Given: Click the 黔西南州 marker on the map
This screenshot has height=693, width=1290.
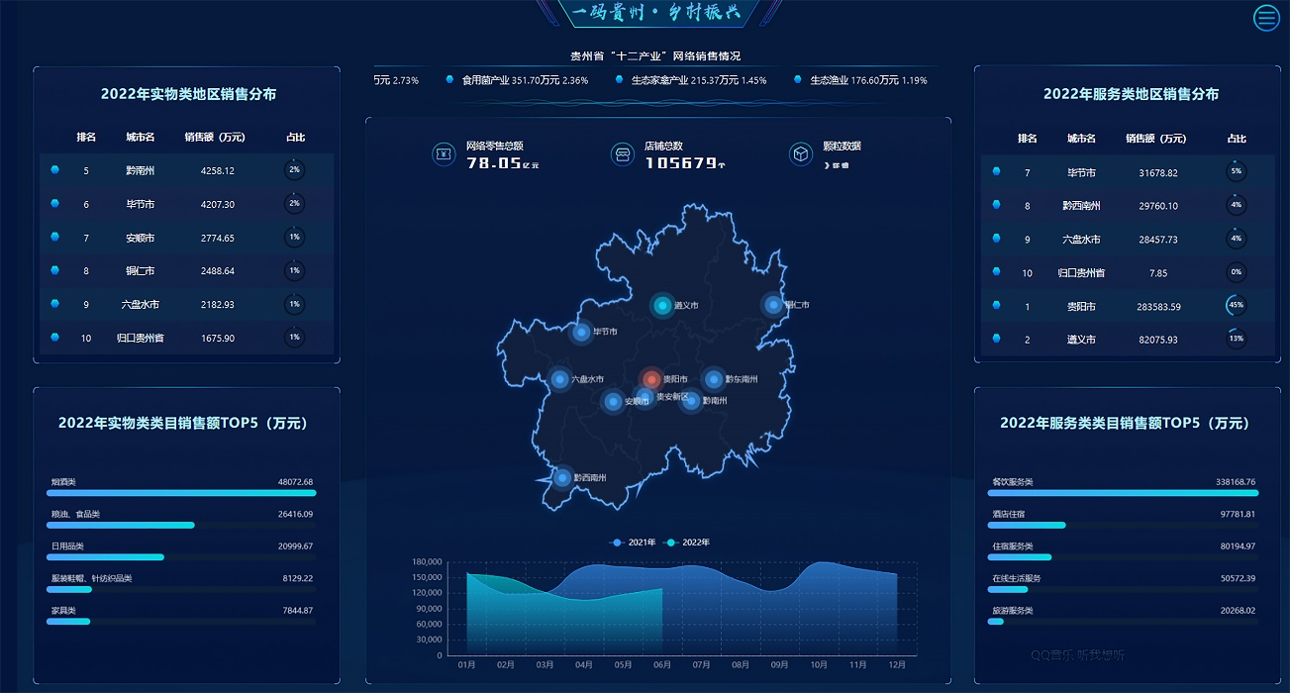Looking at the screenshot, I should click(562, 478).
